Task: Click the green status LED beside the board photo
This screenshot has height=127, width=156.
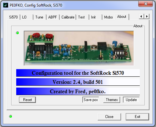Action: 17,33
